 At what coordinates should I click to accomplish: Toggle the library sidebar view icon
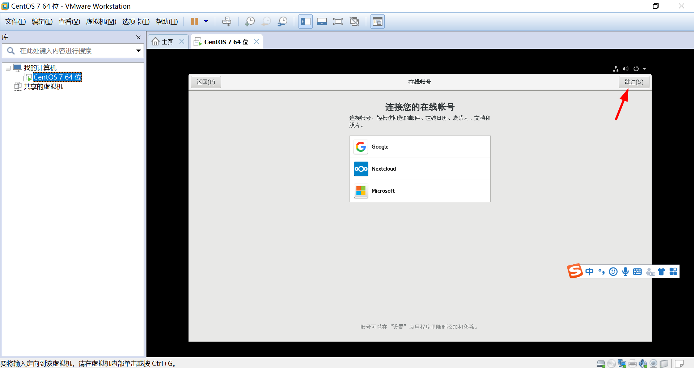coord(305,21)
